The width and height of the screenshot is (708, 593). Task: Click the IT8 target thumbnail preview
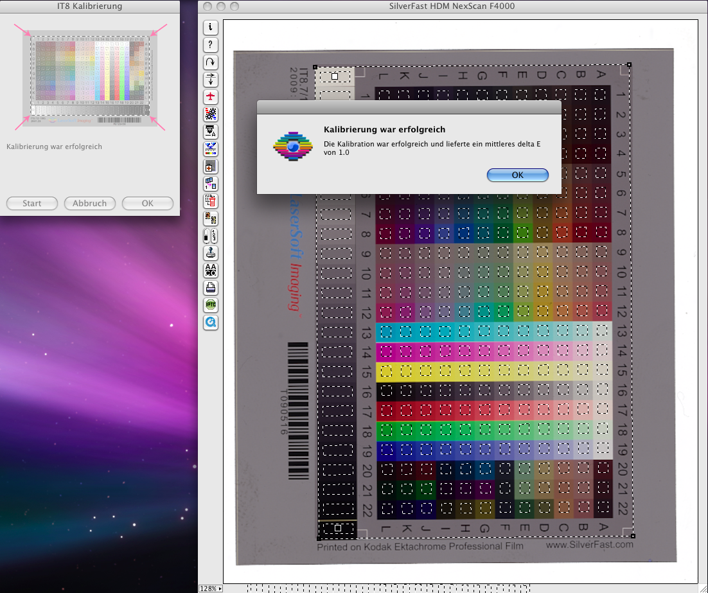click(90, 78)
